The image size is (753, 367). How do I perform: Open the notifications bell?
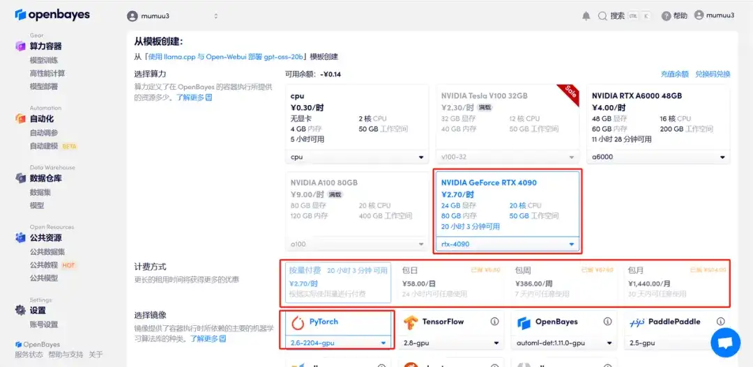(x=586, y=16)
